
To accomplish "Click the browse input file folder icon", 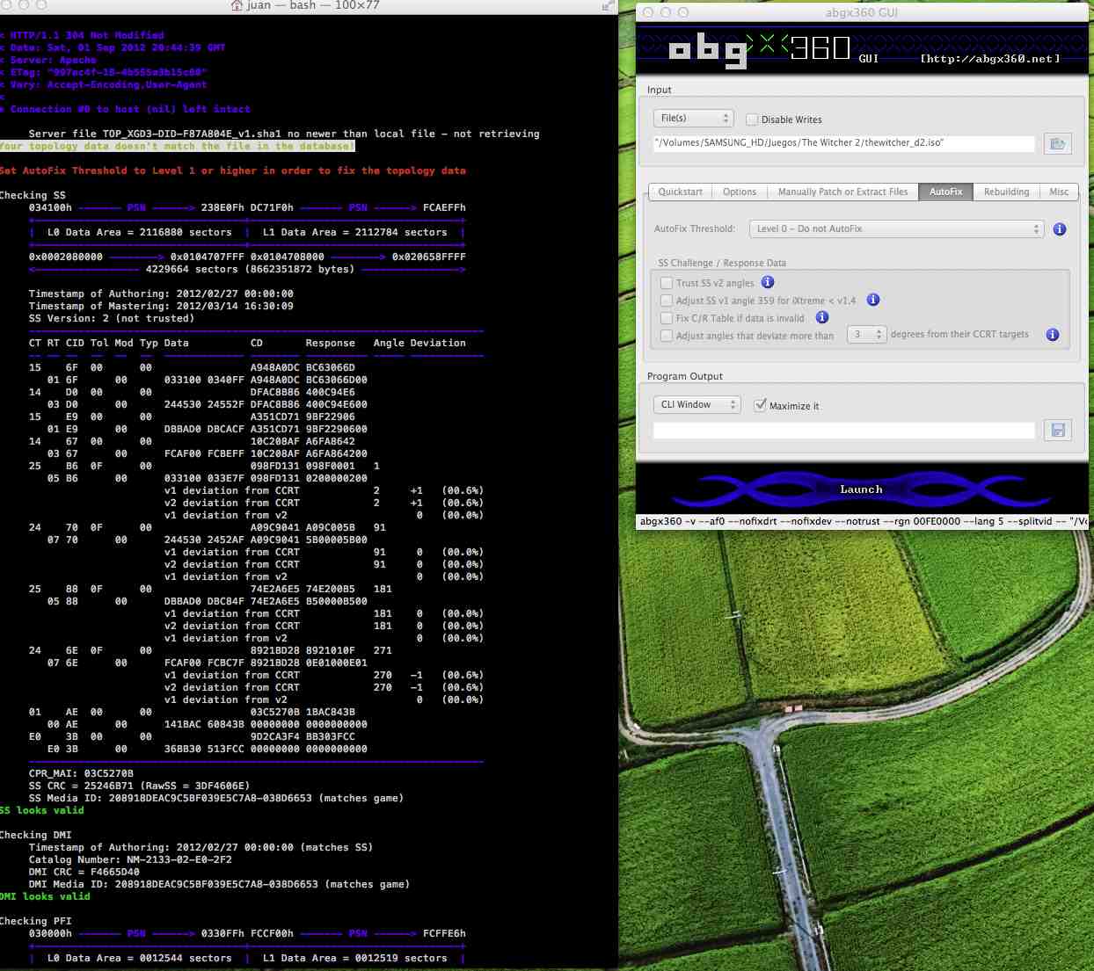I will pos(1057,143).
